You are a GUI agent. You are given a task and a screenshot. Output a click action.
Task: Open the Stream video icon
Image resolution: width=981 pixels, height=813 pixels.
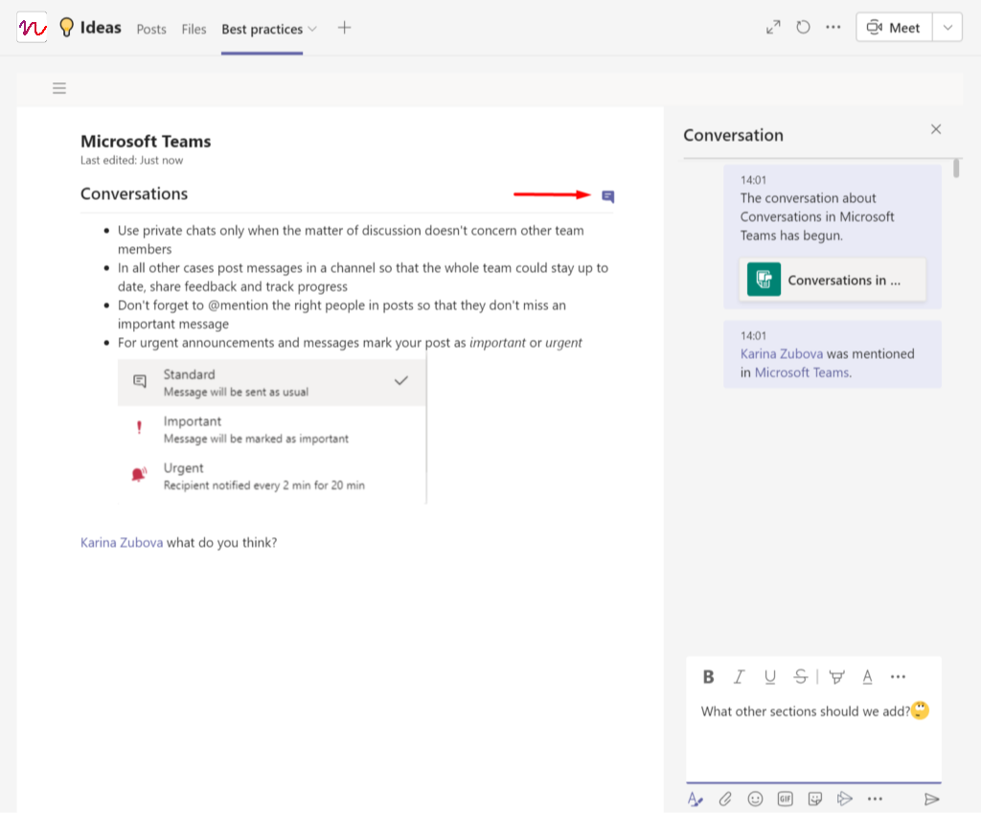845,799
